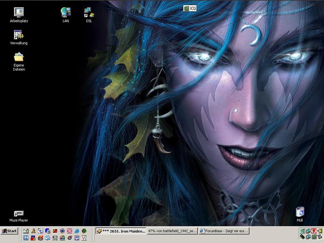
Task: Launch the blue circular gear quick launch icon
Action: [62, 231]
